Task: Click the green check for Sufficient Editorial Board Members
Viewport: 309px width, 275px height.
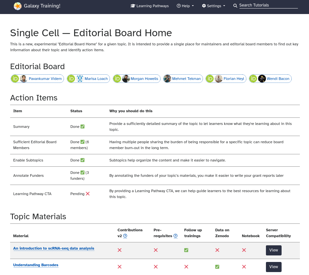Action: (x=83, y=142)
